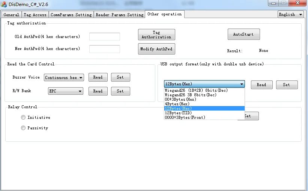
Task: Click the Tag Authorization button
Action: coord(156,35)
